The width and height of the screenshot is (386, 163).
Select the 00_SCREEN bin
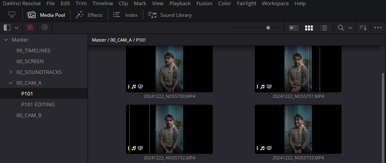point(30,61)
